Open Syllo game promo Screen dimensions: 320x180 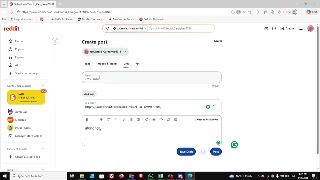tap(26, 97)
